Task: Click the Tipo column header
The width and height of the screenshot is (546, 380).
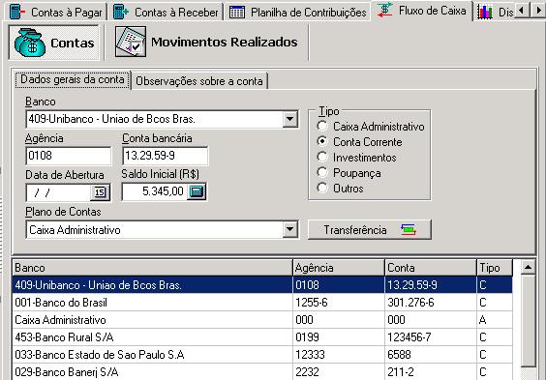Action: click(x=495, y=268)
